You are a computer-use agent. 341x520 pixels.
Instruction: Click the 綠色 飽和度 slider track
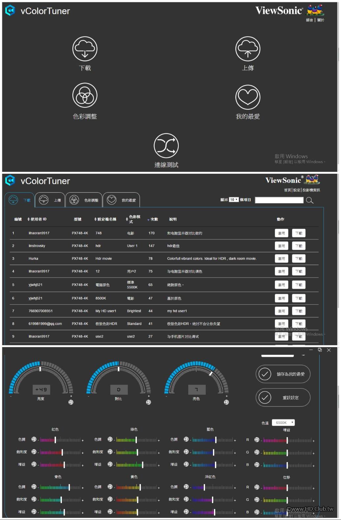click(136, 452)
